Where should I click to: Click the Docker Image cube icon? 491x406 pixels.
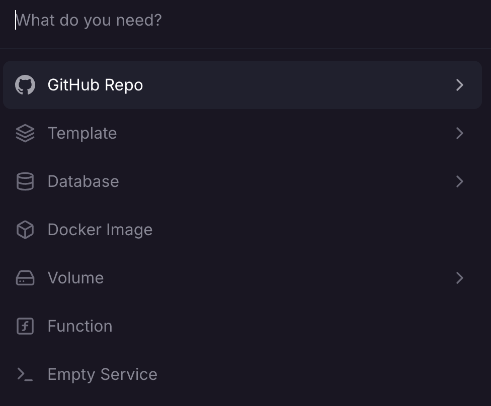(25, 230)
